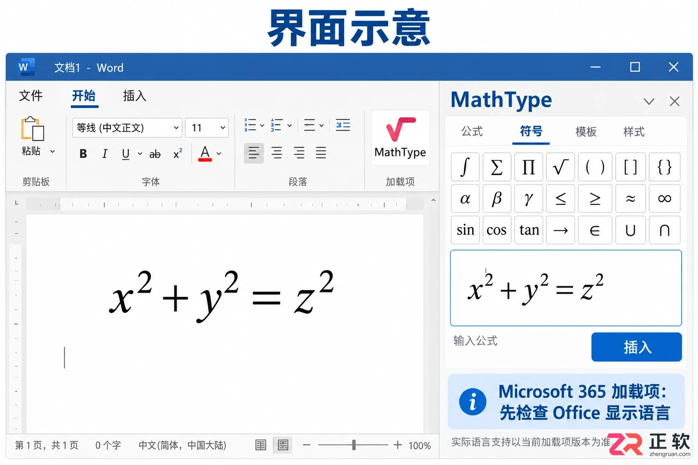The width and height of the screenshot is (698, 465).
Task: Switch to the 开始 ribbon tab
Action: (x=84, y=95)
